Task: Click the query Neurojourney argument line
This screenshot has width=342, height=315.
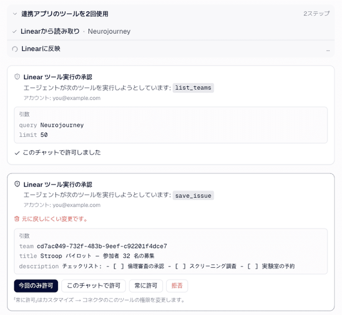Action: pyautogui.click(x=51, y=125)
